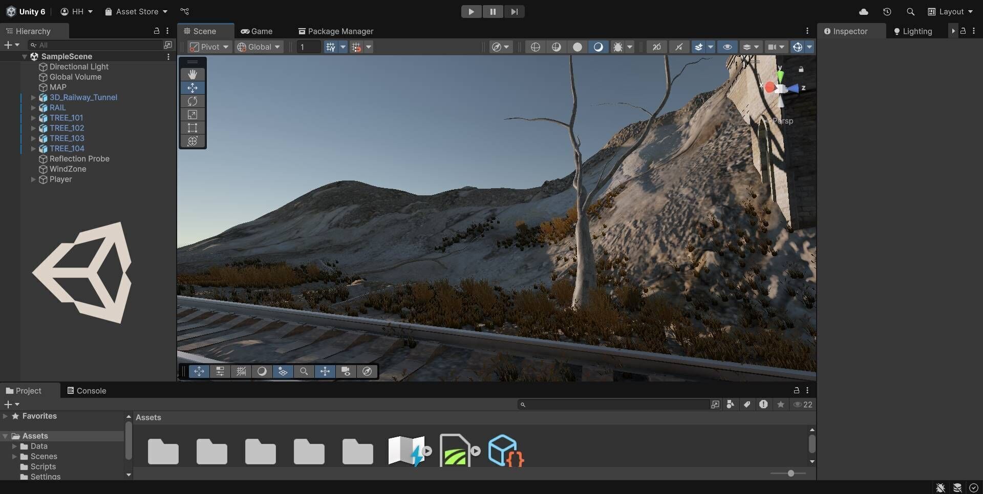Switch to the Console tab

pos(87,391)
